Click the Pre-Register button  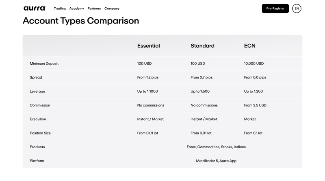[275, 9]
